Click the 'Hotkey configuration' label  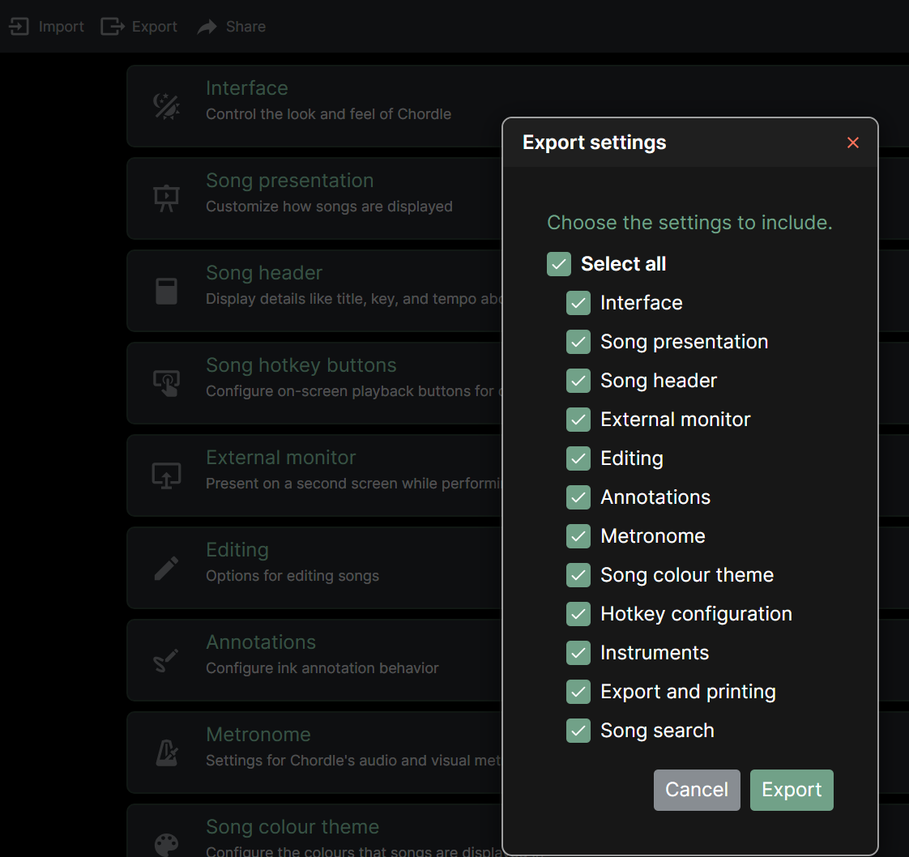tap(696, 614)
